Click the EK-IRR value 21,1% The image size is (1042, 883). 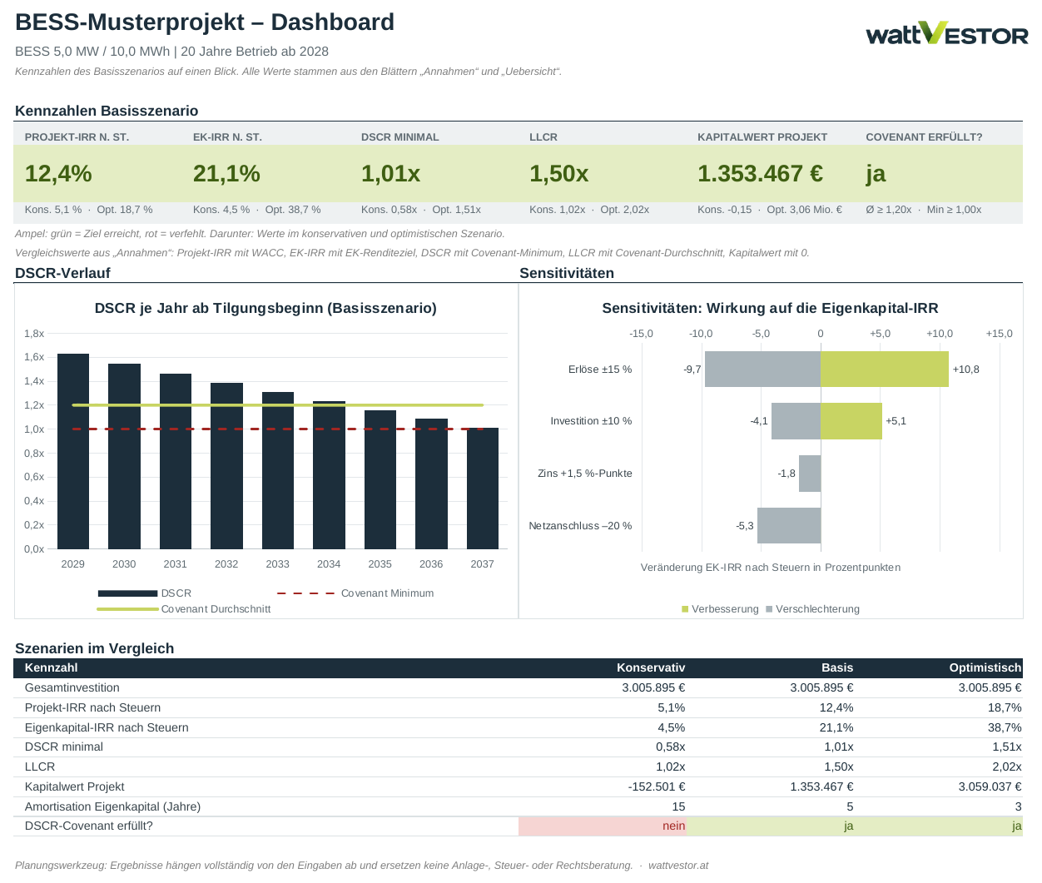click(226, 174)
